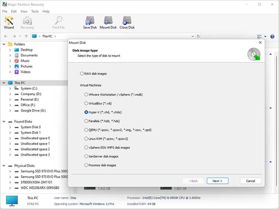
Task: Select RAW disk images option
Action: point(82,74)
